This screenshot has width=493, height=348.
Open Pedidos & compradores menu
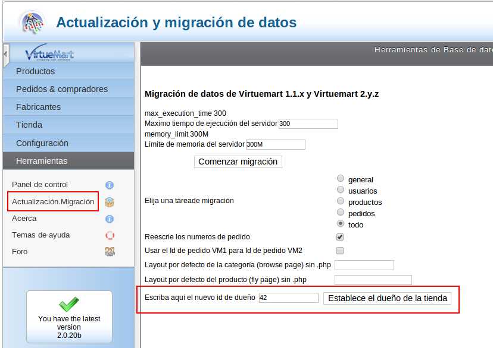68,89
